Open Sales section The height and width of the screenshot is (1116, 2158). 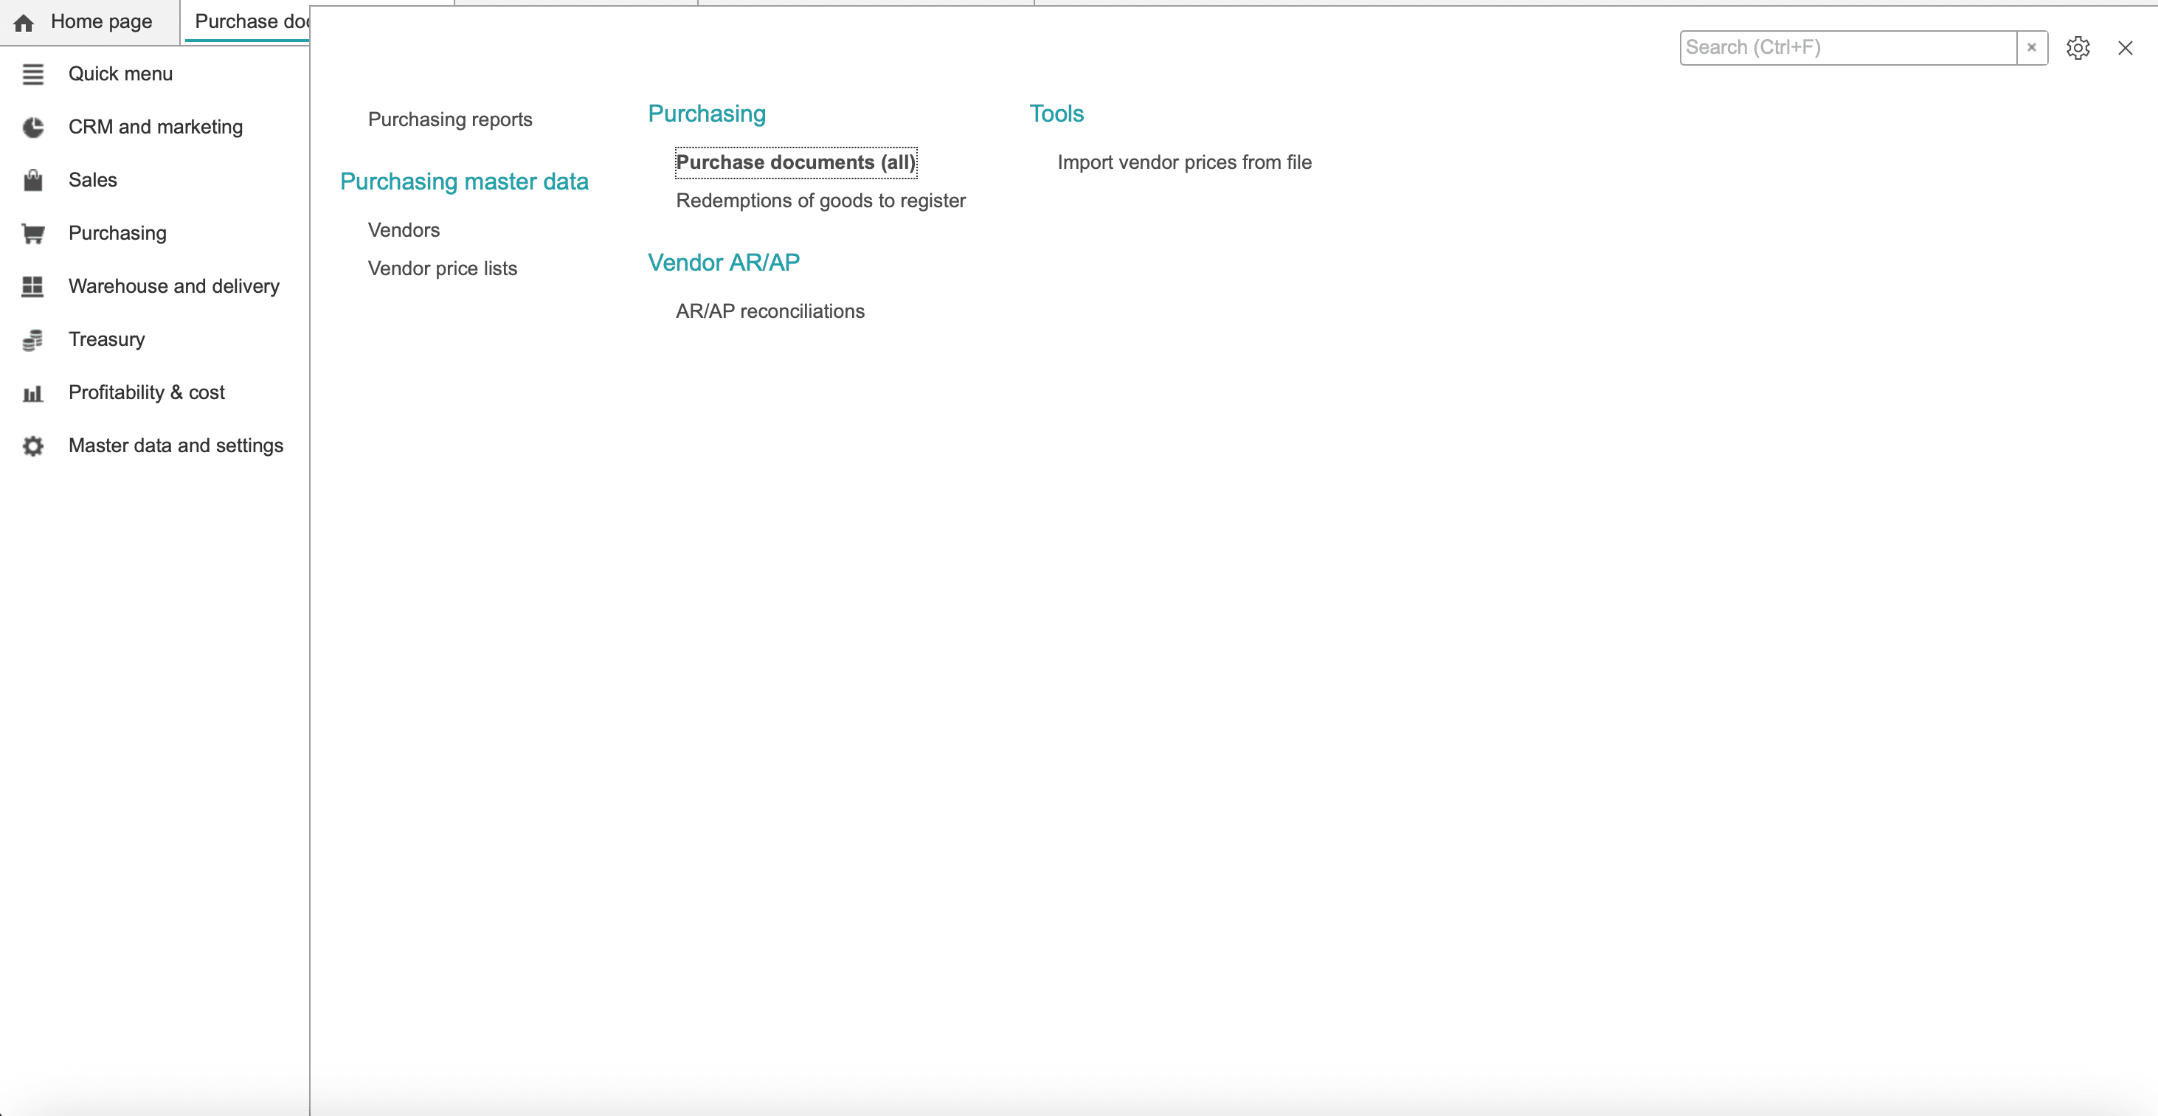[x=93, y=179]
